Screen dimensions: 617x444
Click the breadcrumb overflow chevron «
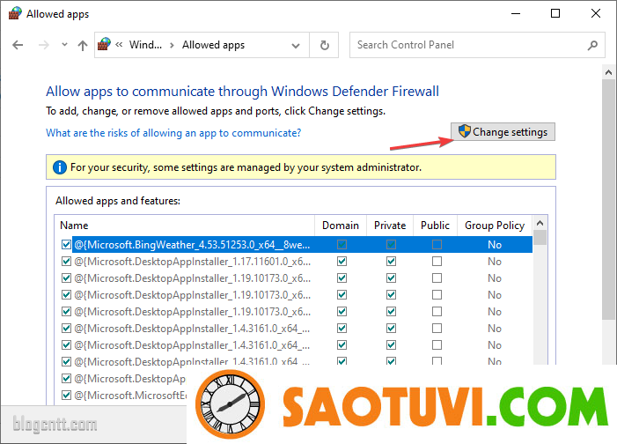[x=119, y=45]
